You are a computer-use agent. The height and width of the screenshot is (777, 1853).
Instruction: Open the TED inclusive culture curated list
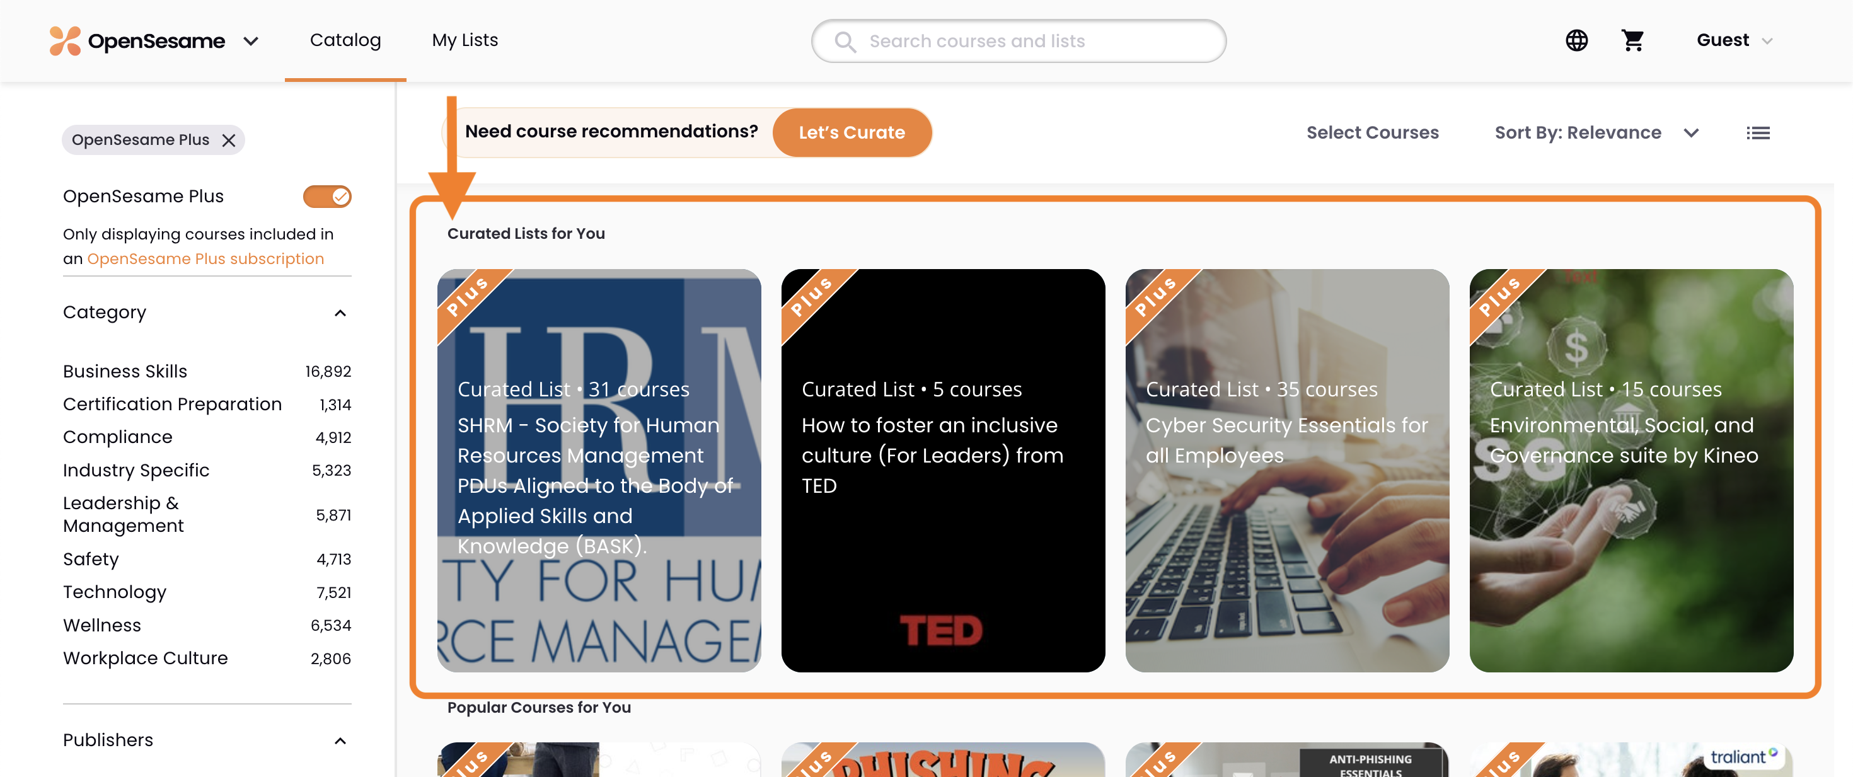tap(942, 471)
